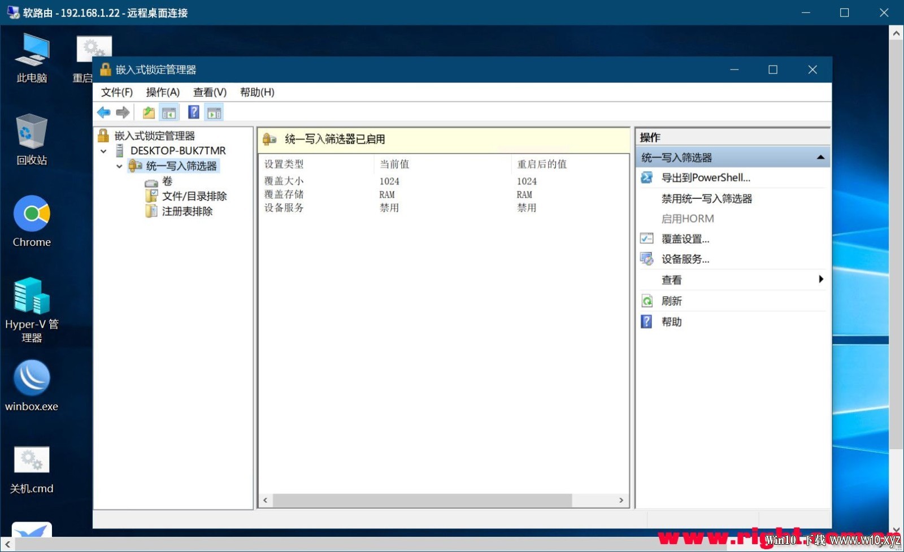This screenshot has height=552, width=904.
Task: Click 覆盖设置 icon in actions pane
Action: 647,239
